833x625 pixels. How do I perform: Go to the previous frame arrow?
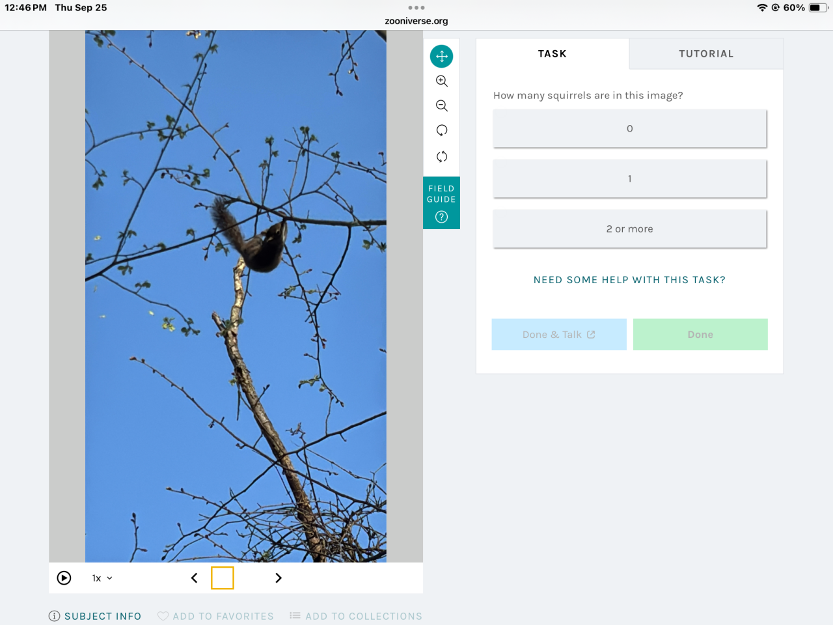[x=194, y=577]
